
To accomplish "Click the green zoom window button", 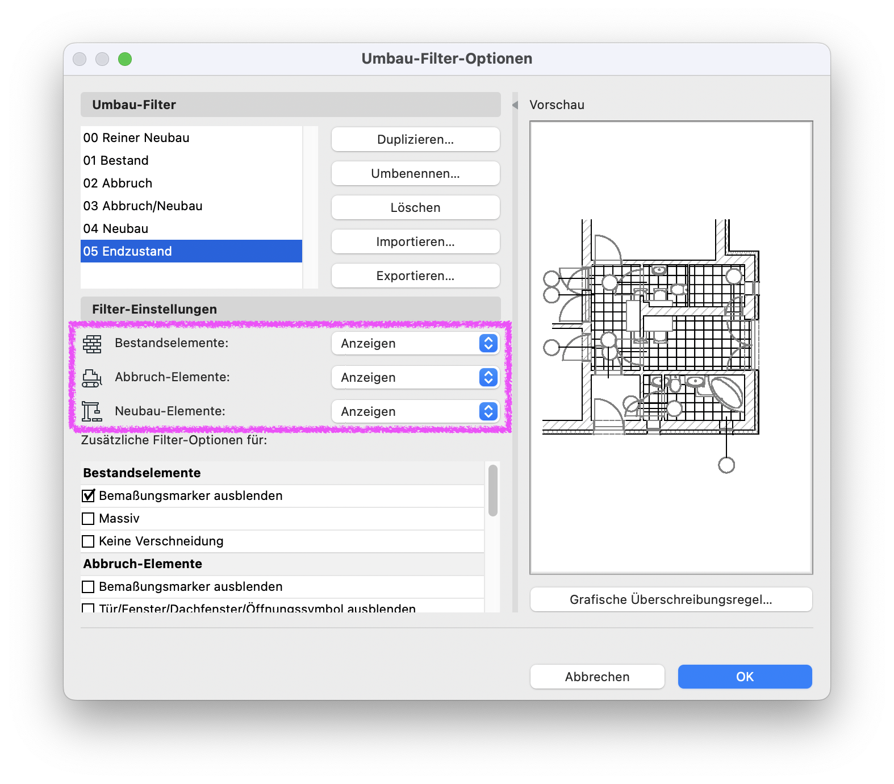I will [125, 59].
